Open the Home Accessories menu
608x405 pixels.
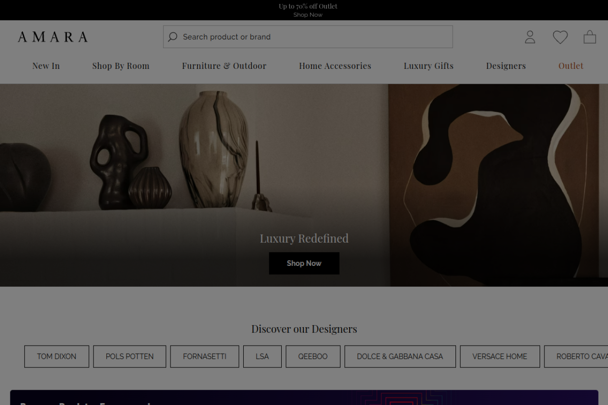pos(335,66)
